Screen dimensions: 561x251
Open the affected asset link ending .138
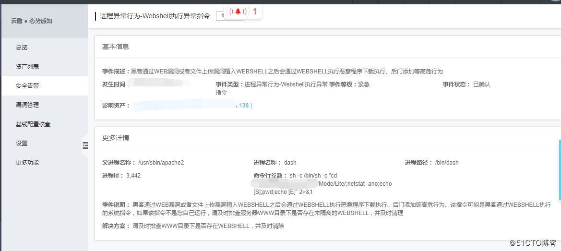tap(244, 106)
